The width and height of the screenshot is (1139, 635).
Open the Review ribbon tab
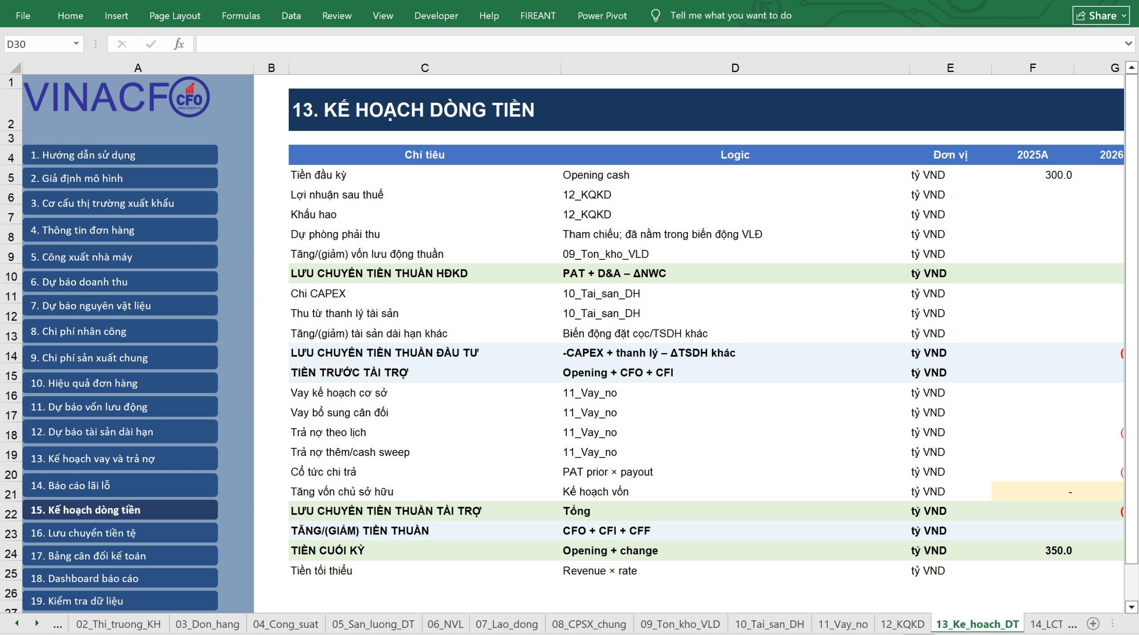(337, 16)
